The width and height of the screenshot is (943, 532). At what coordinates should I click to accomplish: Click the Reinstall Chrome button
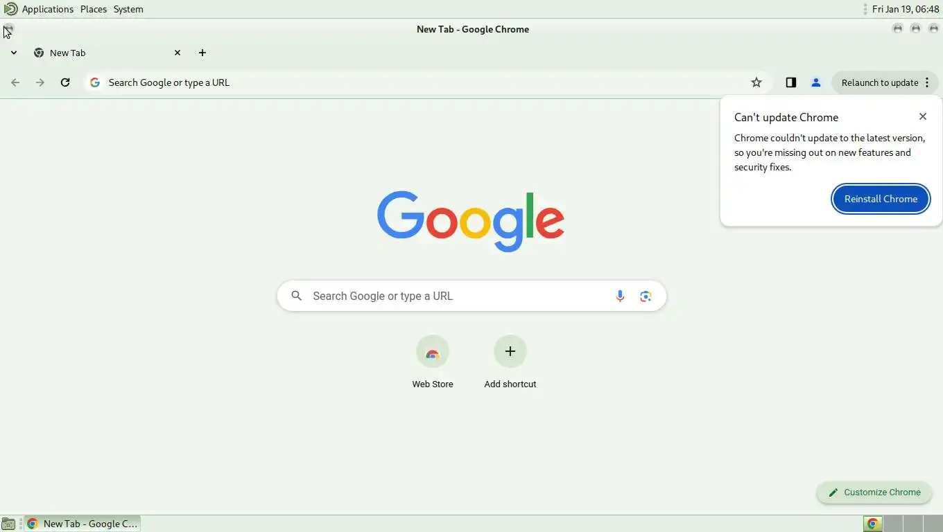point(881,199)
